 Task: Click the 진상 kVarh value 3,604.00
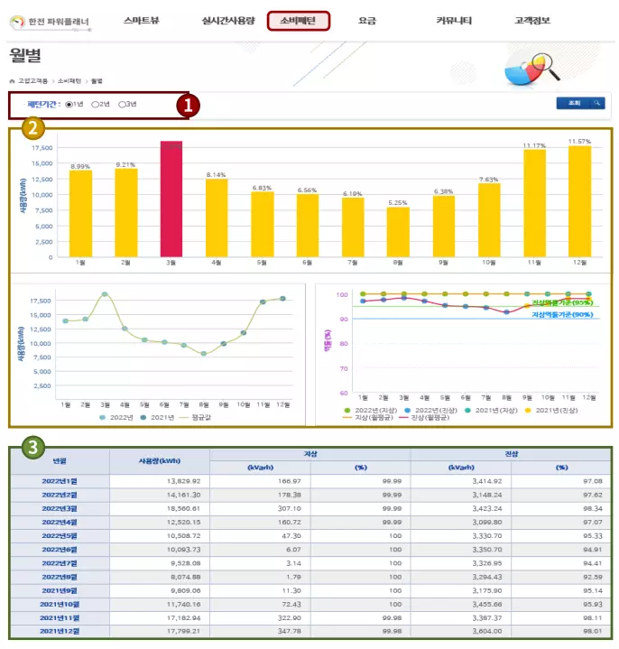487,631
